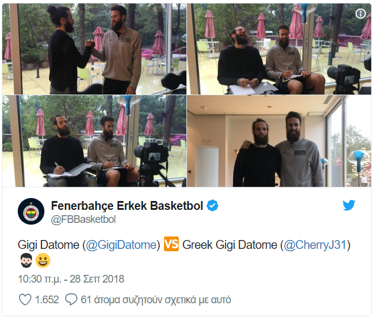Click '61 άτομα συζητούν σχετικά με αυτό'
This screenshot has width=374, height=321.
pos(156,300)
